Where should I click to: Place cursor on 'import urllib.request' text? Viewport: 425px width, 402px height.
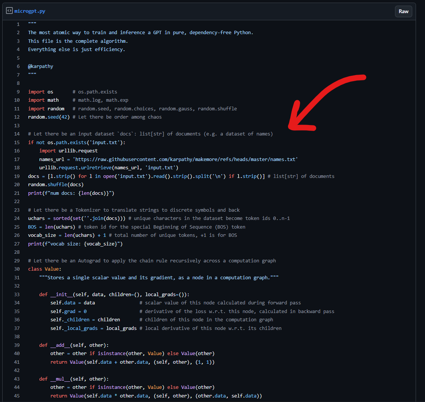(x=68, y=151)
